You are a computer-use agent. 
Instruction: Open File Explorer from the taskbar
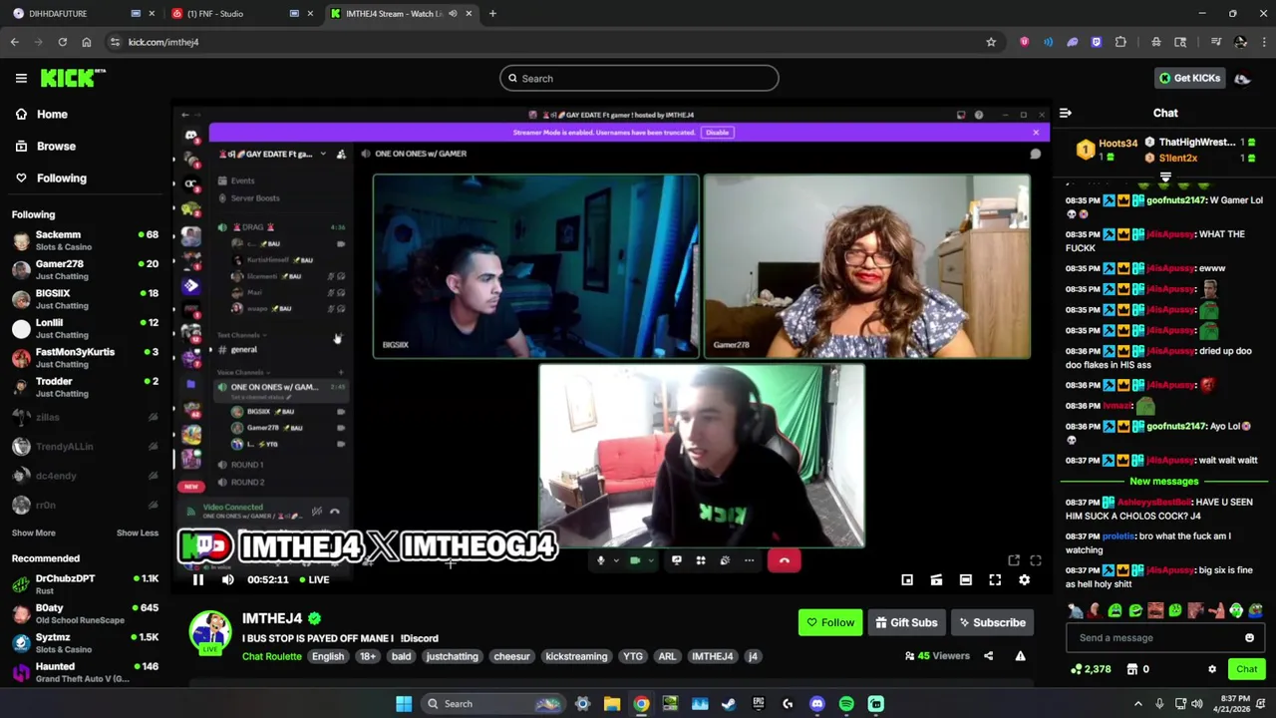pyautogui.click(x=612, y=704)
